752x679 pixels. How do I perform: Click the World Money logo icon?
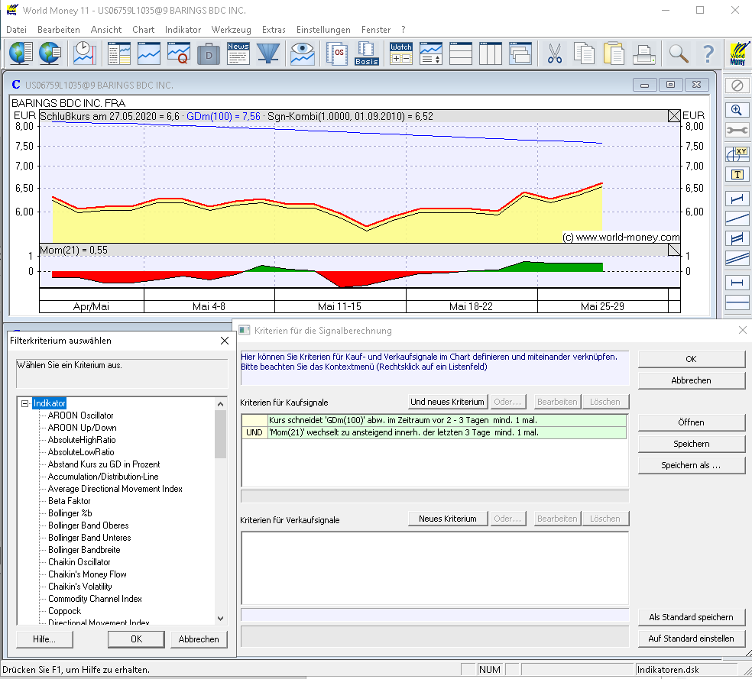pyautogui.click(x=738, y=53)
